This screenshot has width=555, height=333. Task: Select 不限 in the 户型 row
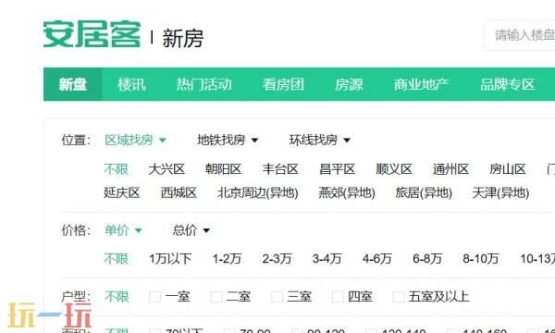click(x=117, y=297)
